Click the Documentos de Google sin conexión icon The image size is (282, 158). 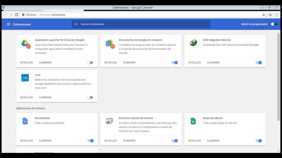tap(110, 44)
